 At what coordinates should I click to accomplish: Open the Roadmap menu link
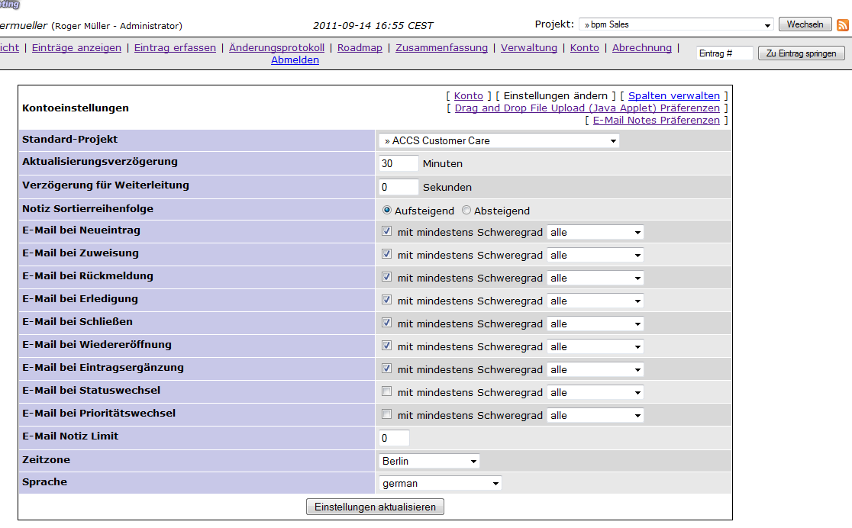click(x=360, y=48)
